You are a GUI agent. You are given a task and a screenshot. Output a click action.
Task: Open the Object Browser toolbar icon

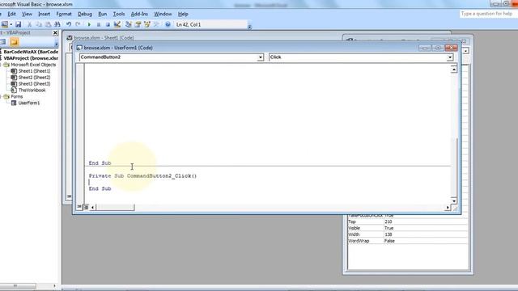click(147, 24)
